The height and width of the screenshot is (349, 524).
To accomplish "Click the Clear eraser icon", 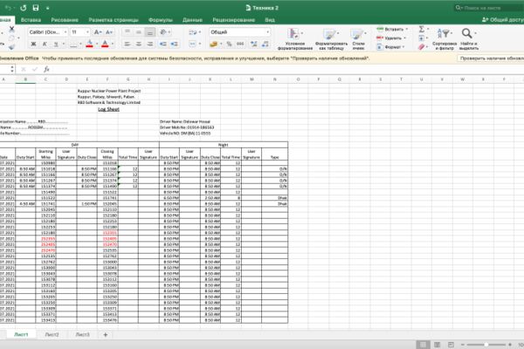I will [x=422, y=47].
